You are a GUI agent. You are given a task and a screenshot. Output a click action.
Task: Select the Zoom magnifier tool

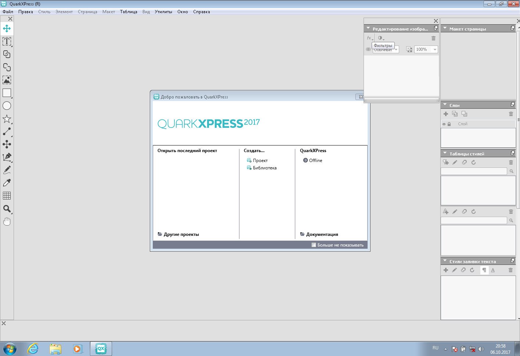[7, 209]
